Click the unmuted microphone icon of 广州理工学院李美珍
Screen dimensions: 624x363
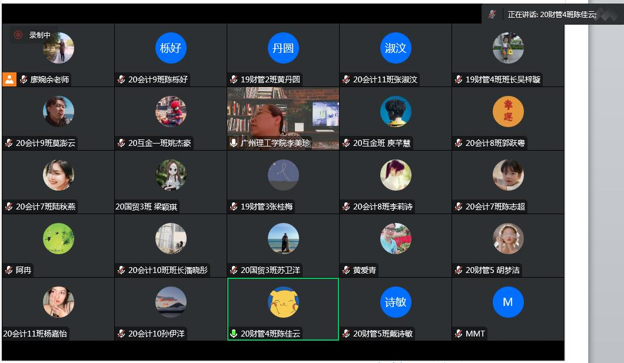(234, 143)
